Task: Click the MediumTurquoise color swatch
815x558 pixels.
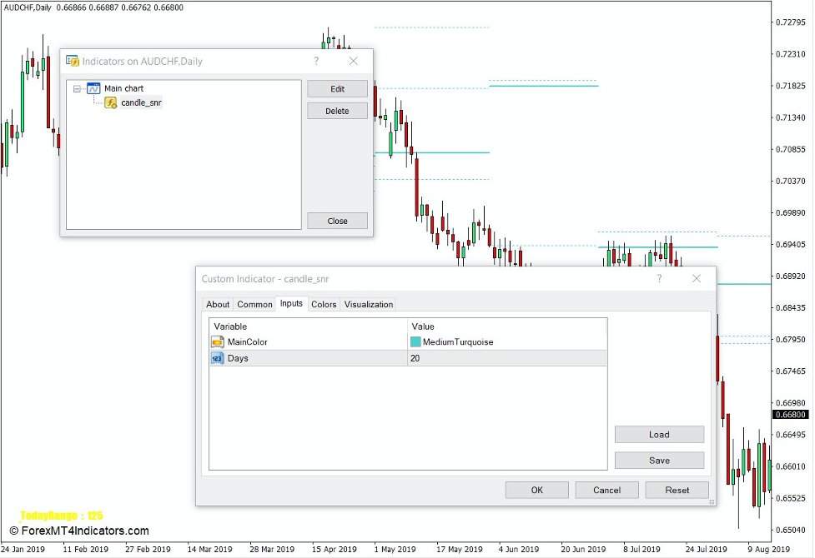Action: (x=415, y=341)
